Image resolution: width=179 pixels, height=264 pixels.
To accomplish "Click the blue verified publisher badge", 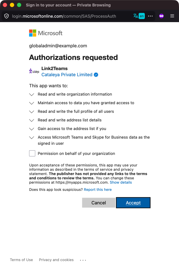I will coord(96,75).
